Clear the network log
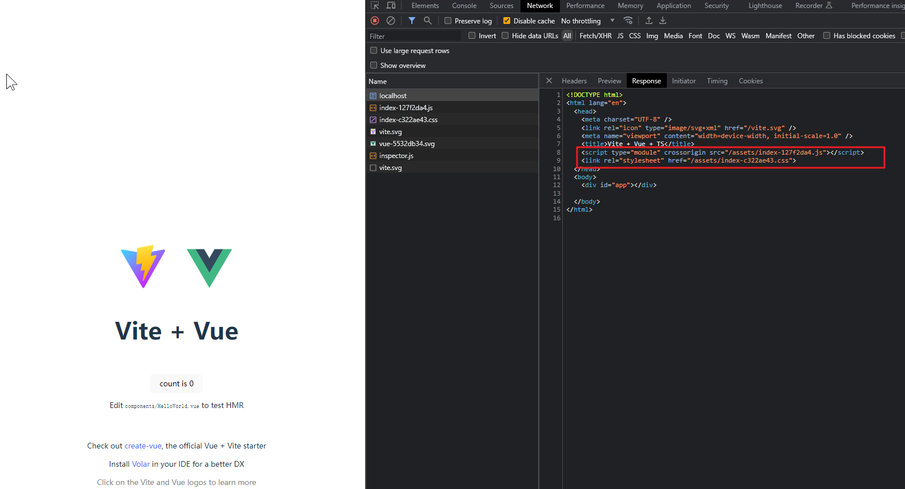 click(391, 21)
